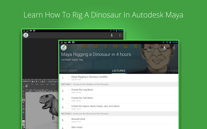Open the Create the Tail Bone video
Viewport: 207px width, 129px height.
[x=82, y=99]
